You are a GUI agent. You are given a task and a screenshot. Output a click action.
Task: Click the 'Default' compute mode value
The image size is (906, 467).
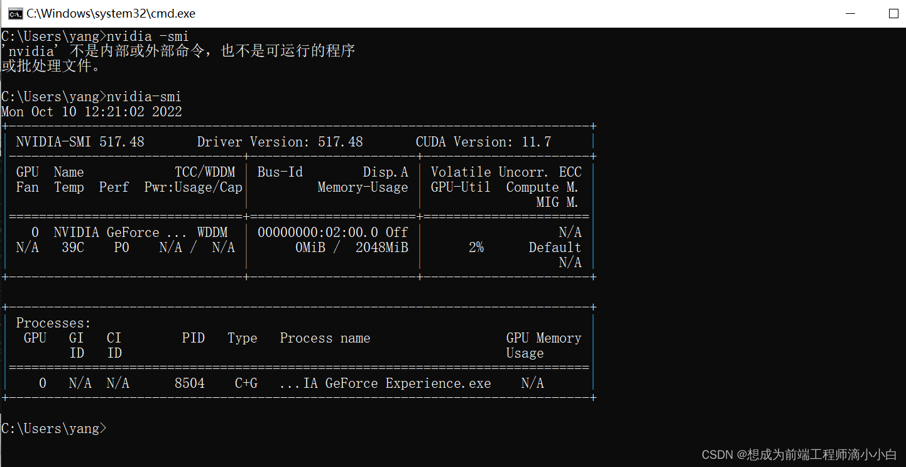(x=555, y=248)
